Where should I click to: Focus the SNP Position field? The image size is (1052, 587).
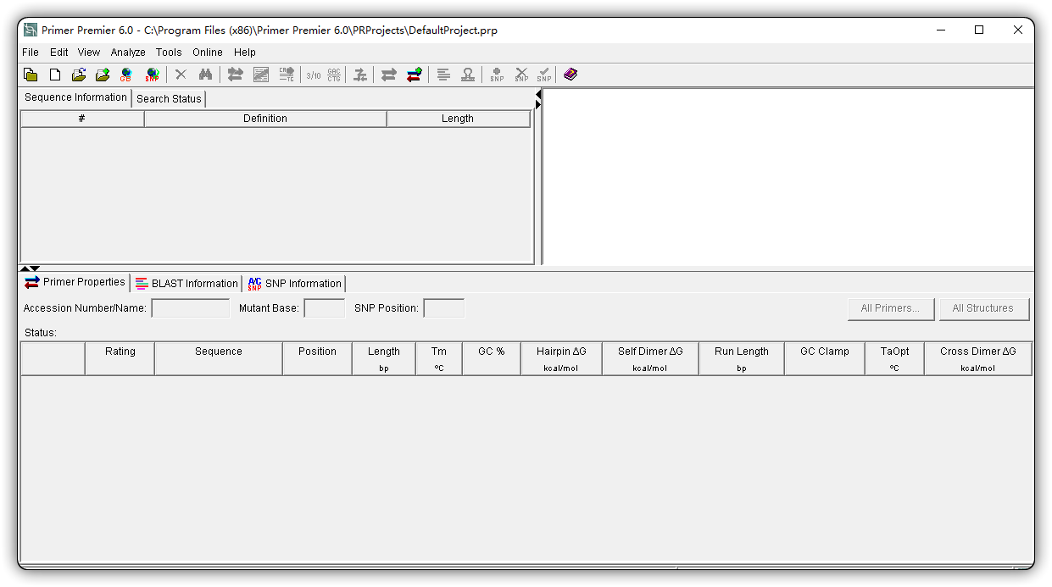coord(444,308)
